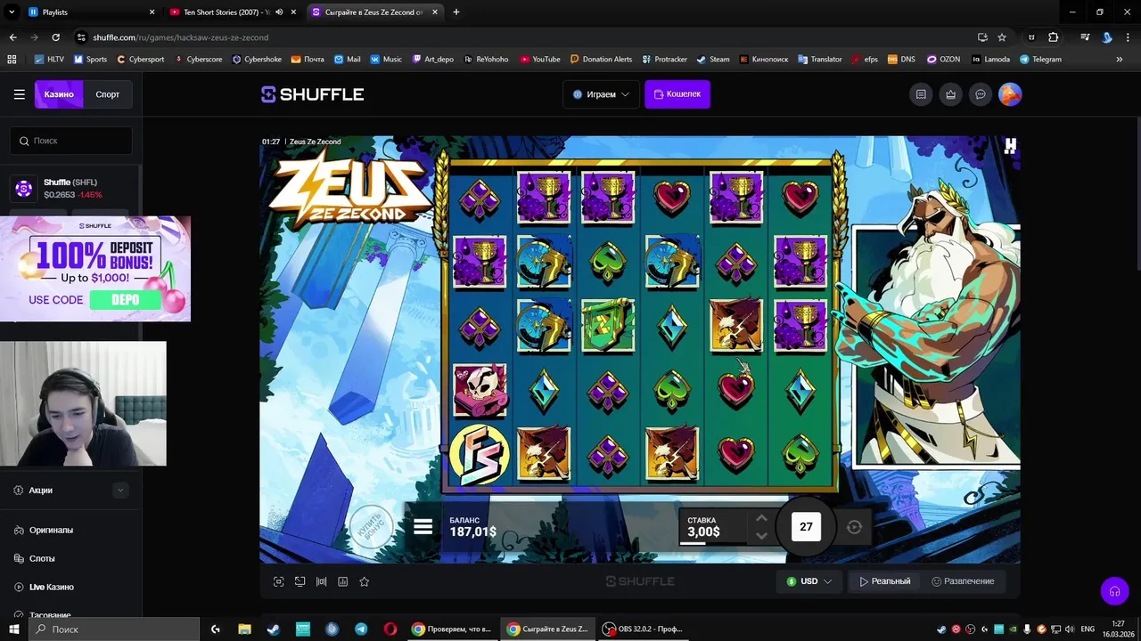The image size is (1141, 641).
Task: Increase the bet with up arrow
Action: pyautogui.click(x=761, y=518)
